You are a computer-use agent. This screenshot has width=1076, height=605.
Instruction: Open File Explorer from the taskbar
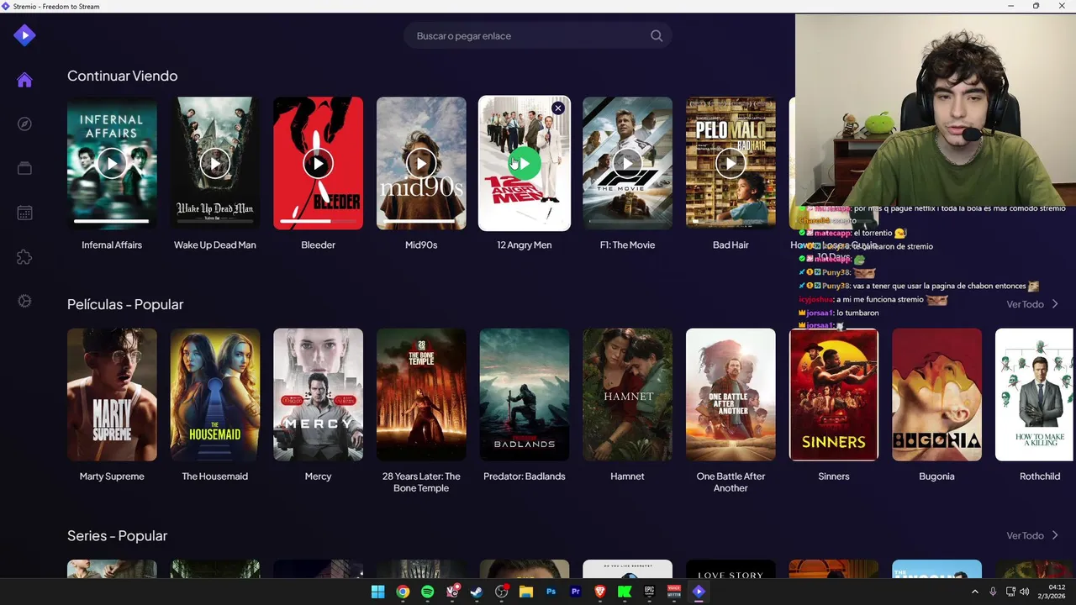tap(526, 592)
